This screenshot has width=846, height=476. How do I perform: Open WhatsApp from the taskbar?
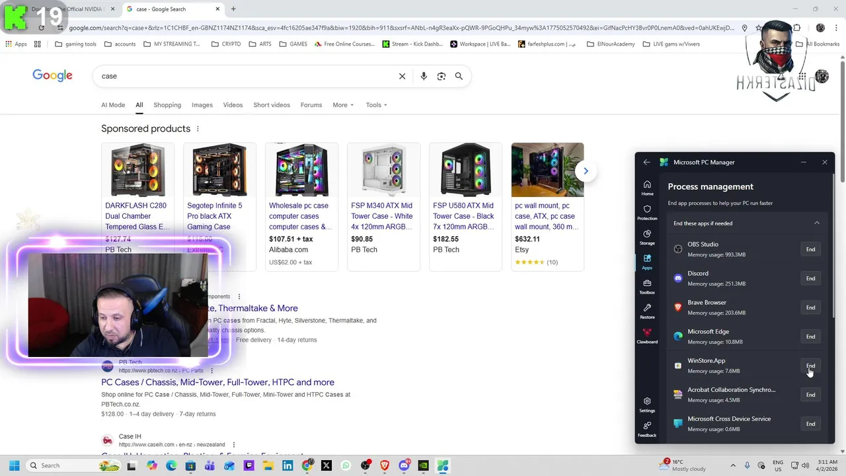pos(346,465)
